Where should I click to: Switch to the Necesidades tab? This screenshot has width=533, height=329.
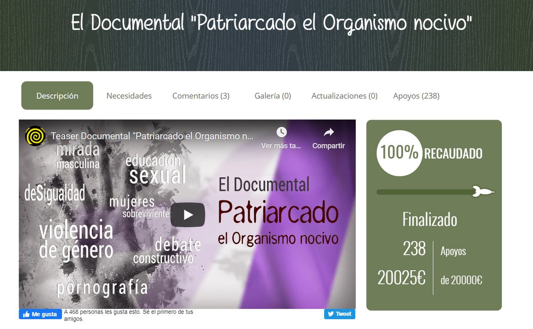[x=129, y=95]
